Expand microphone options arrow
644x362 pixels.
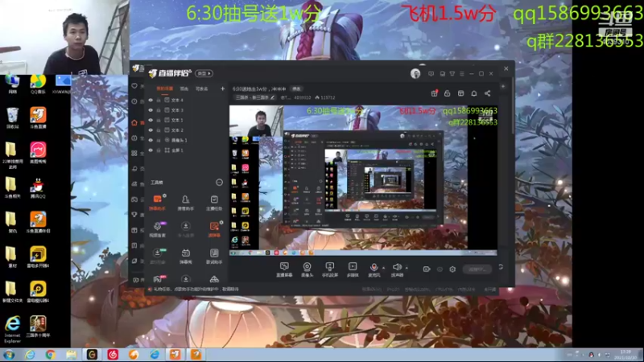coord(384,268)
